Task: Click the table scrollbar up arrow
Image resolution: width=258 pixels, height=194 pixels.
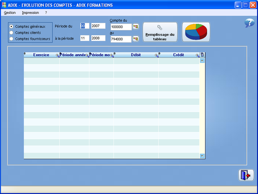Action: tap(202, 61)
